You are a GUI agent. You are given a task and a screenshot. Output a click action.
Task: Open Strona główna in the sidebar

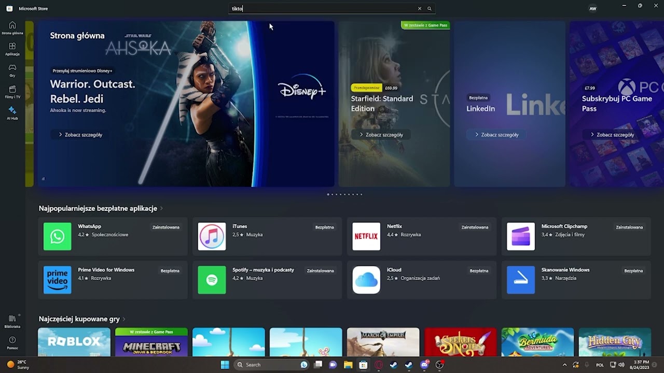(x=12, y=28)
